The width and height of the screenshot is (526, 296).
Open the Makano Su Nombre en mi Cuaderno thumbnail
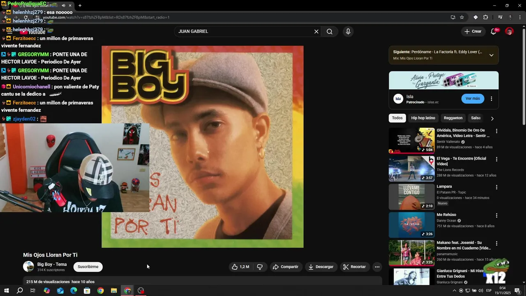tap(411, 253)
